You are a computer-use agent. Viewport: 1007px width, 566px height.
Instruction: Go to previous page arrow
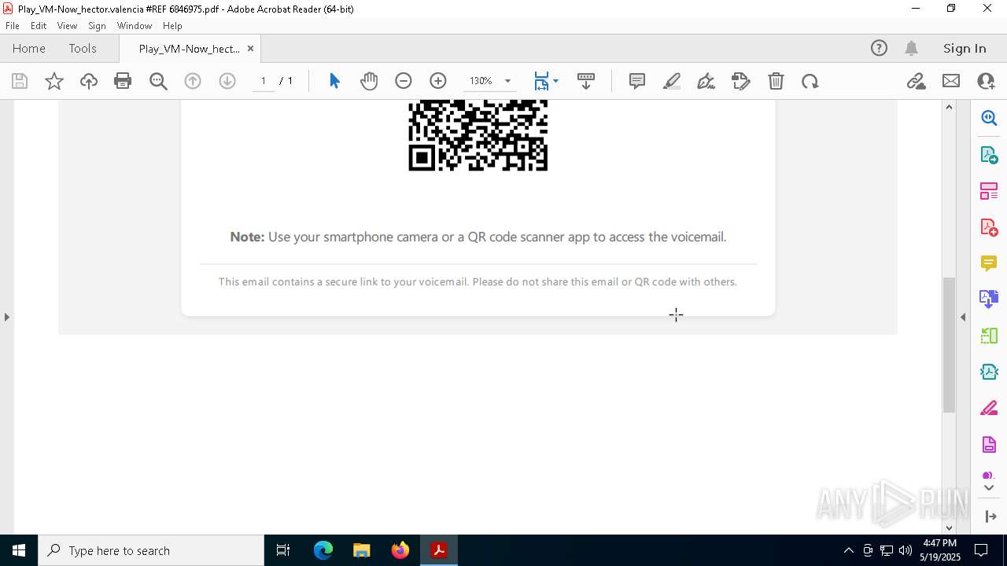[x=193, y=81]
